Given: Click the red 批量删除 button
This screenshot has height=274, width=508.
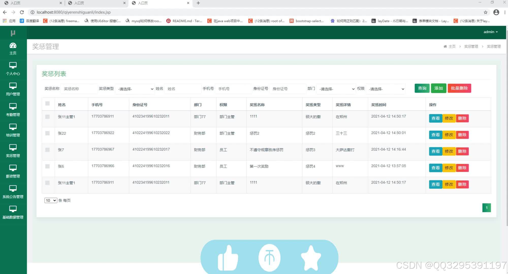Looking at the screenshot, I should pyautogui.click(x=459, y=88).
